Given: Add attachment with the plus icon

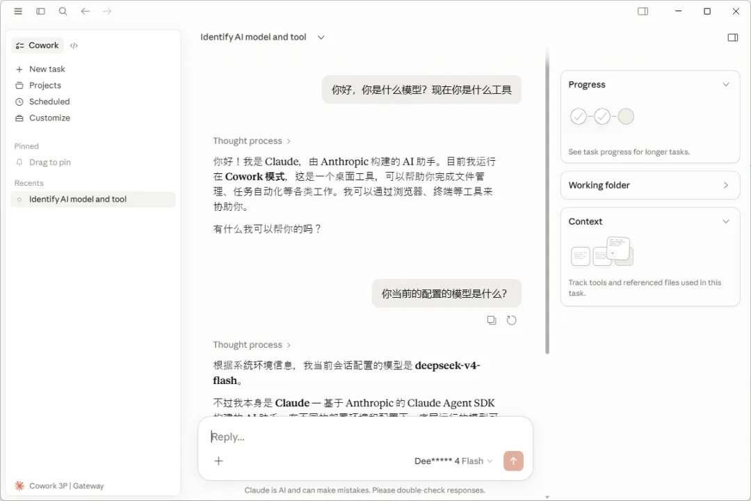Looking at the screenshot, I should (218, 461).
